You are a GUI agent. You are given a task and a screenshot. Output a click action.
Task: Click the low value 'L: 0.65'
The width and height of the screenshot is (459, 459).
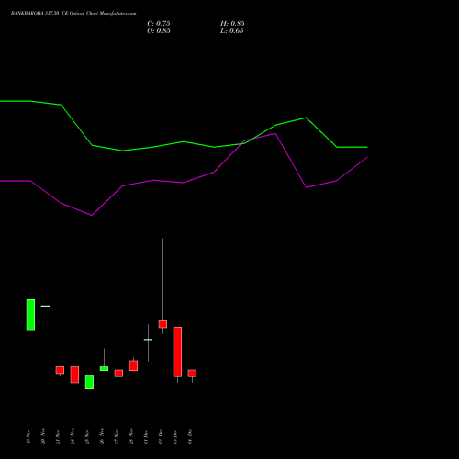click(x=232, y=31)
